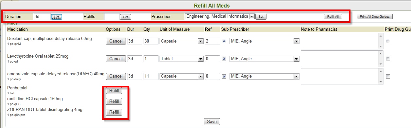Open Prescriber dropdown for omeprazole row
The width and height of the screenshot is (411, 128).
tap(265, 76)
